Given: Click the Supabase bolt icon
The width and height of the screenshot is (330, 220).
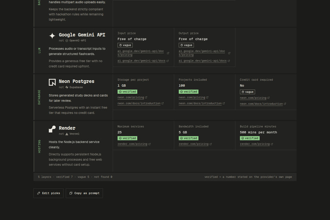Looking at the screenshot, I should 67,87.
